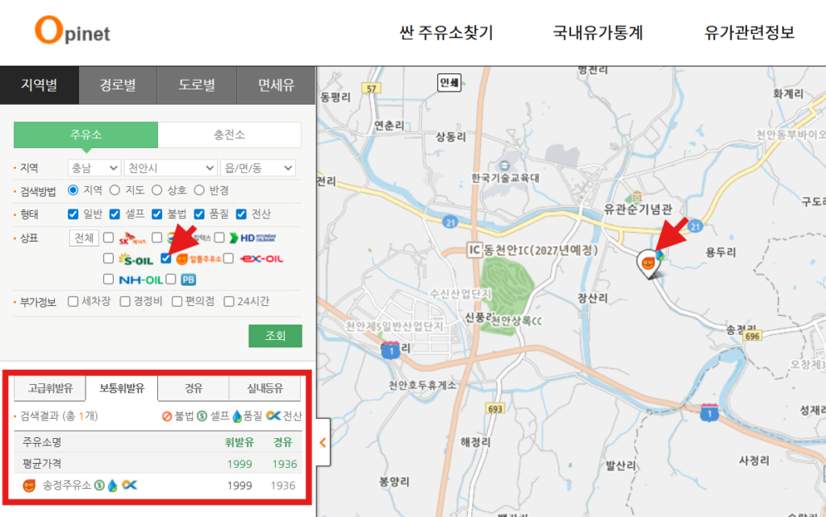
Task: Click the S-OIL brand logo
Action: pos(135,259)
